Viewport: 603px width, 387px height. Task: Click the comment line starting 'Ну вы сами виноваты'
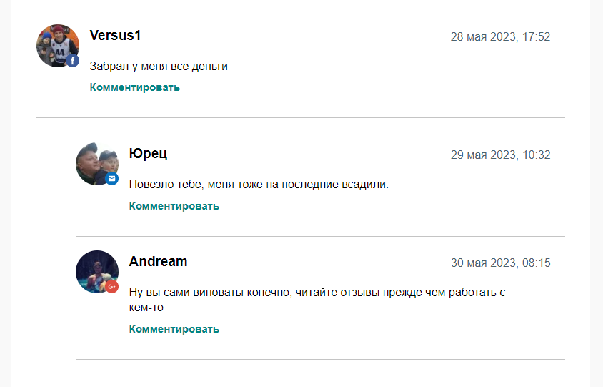pos(317,293)
